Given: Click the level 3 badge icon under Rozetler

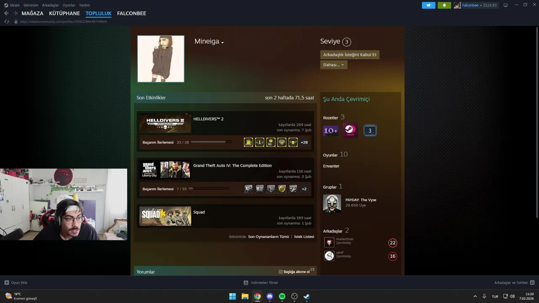Looking at the screenshot, I should click(x=370, y=131).
